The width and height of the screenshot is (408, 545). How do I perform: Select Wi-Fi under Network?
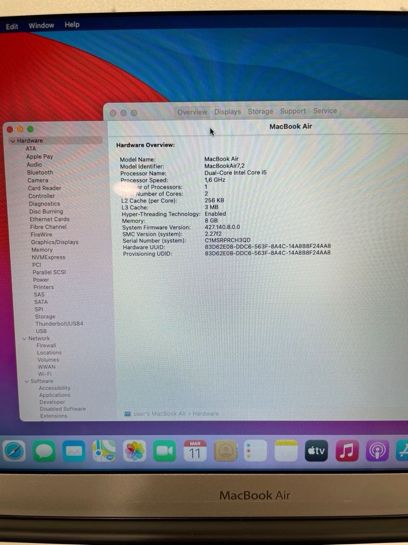[x=45, y=374]
